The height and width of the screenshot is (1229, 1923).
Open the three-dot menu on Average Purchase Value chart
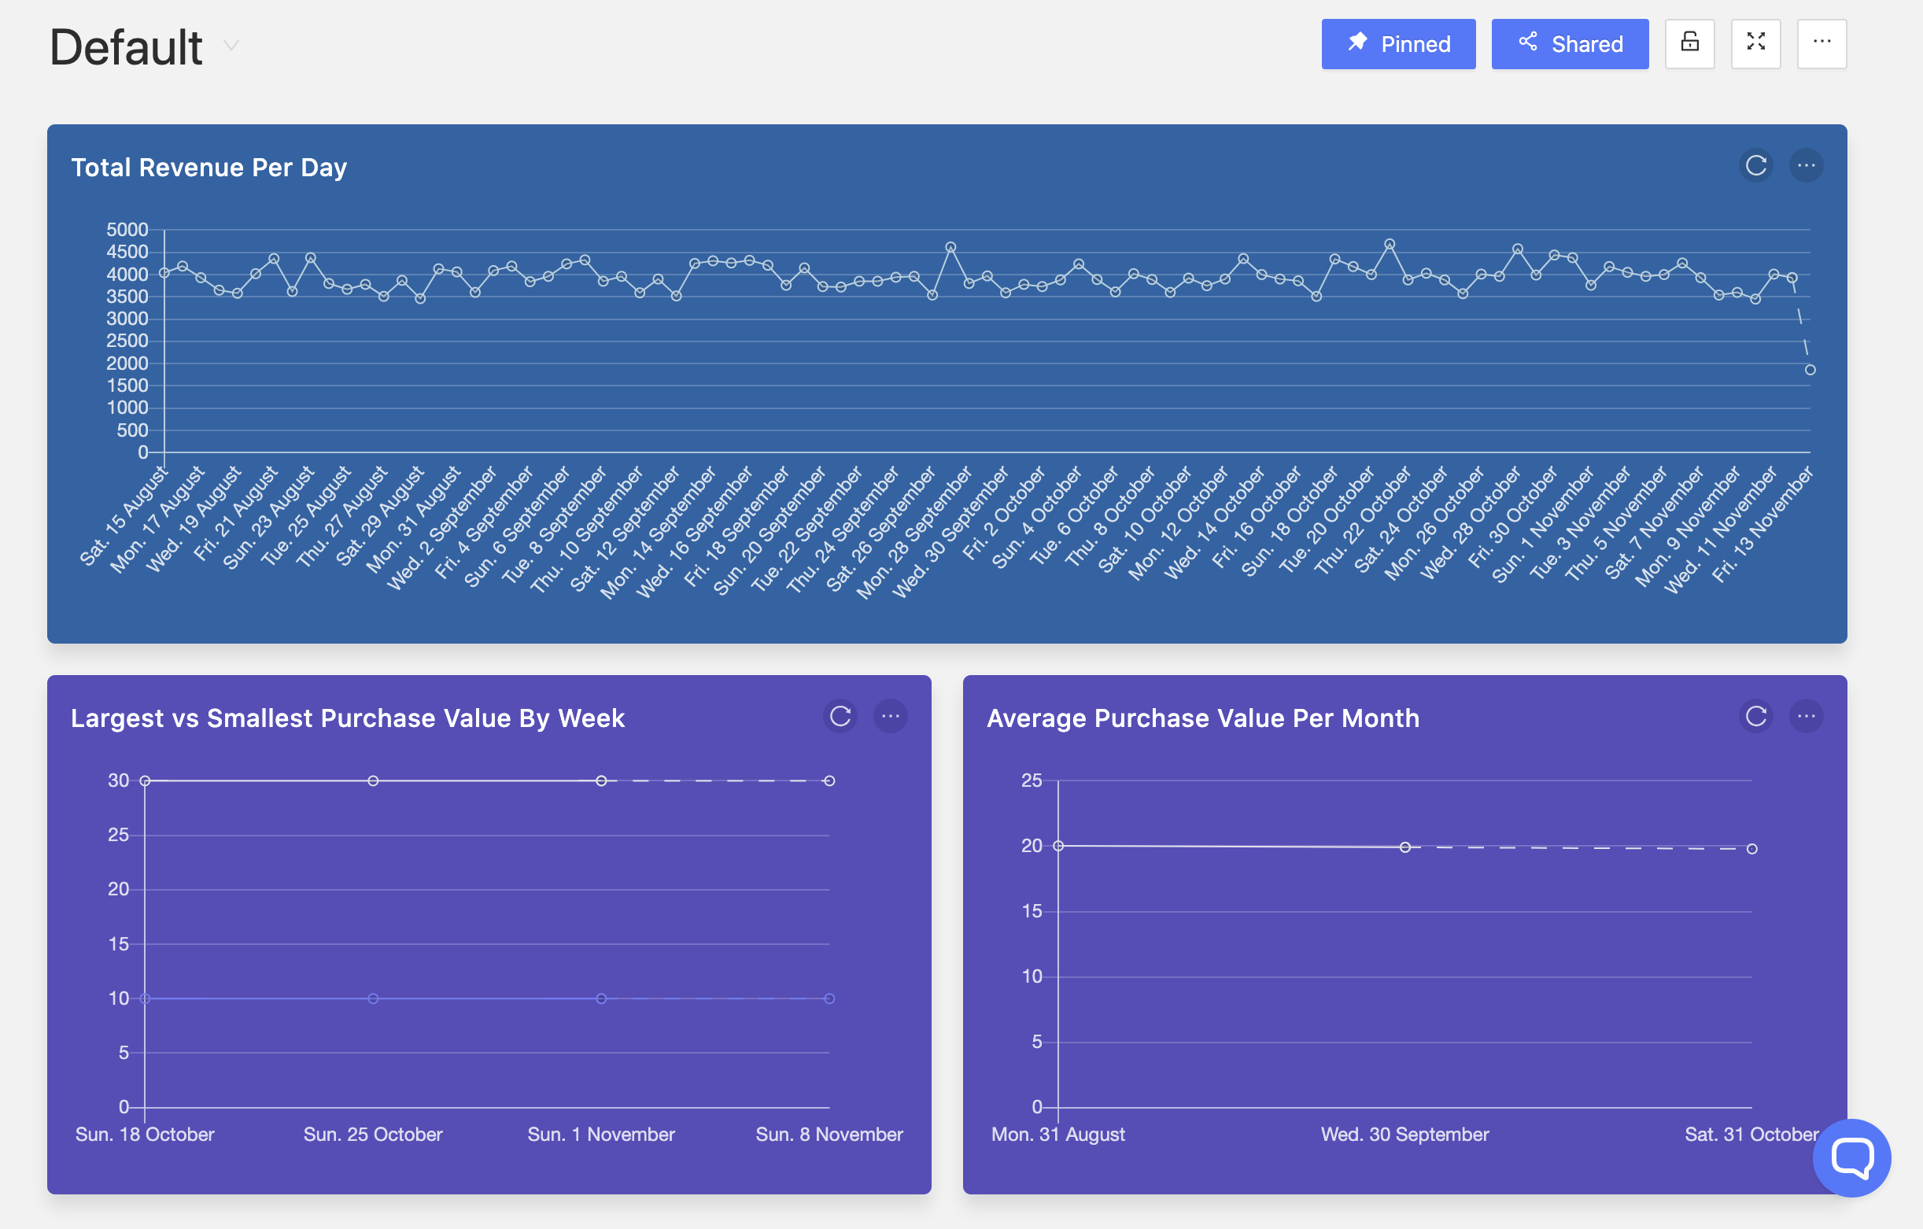(1807, 716)
